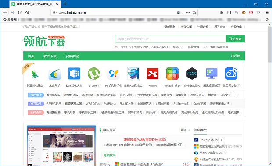Image resolution: width=272 pixels, height=166 pixels.
Task: Open 标签大全 in the top links
Action: pos(219,27)
